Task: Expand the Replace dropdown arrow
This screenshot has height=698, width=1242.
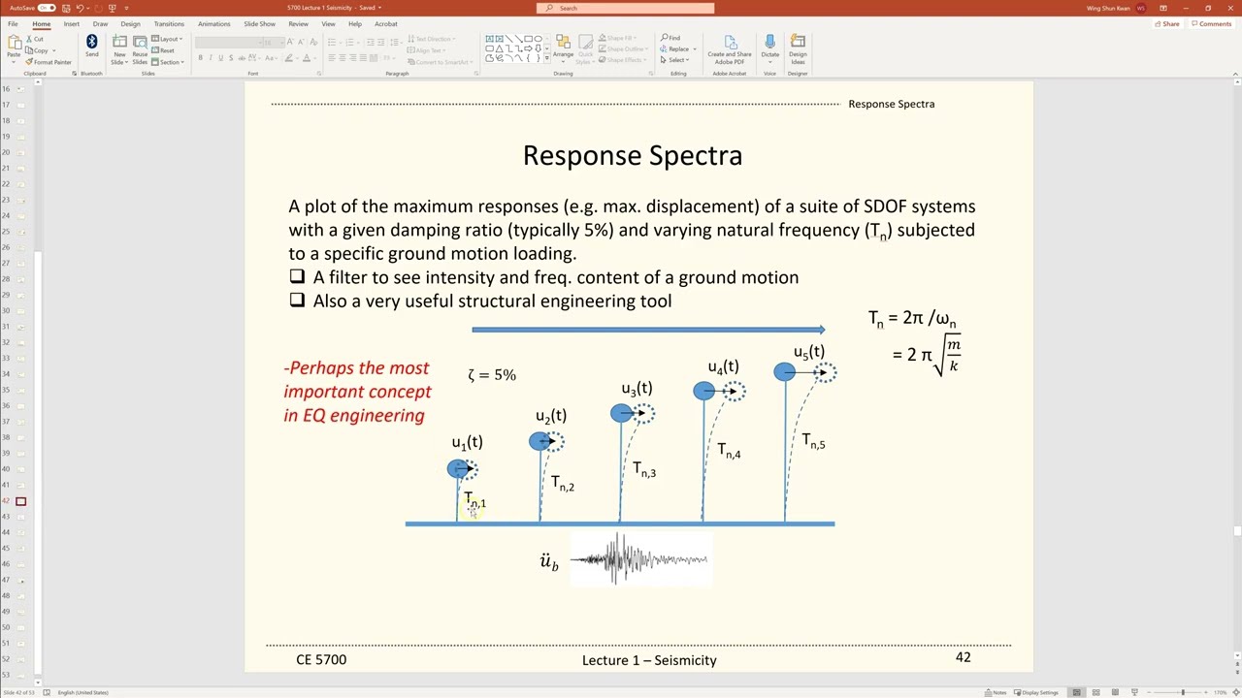Action: click(x=695, y=49)
